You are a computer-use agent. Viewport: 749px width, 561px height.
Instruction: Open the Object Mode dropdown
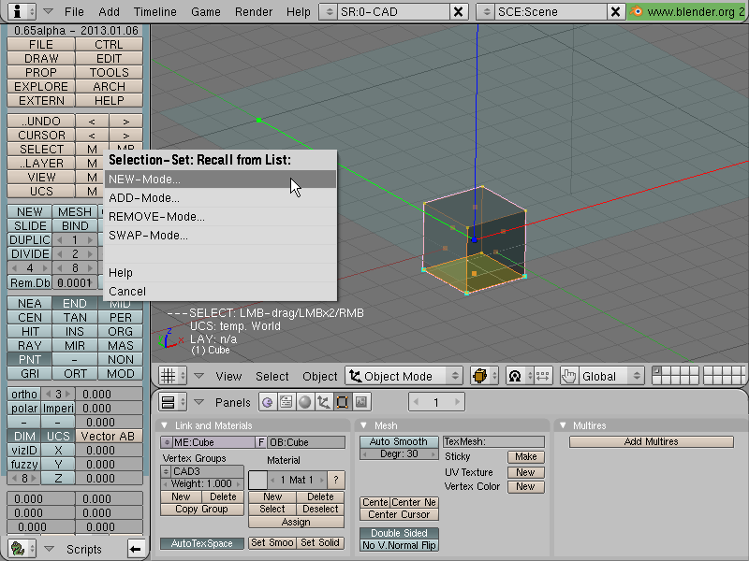click(x=404, y=376)
